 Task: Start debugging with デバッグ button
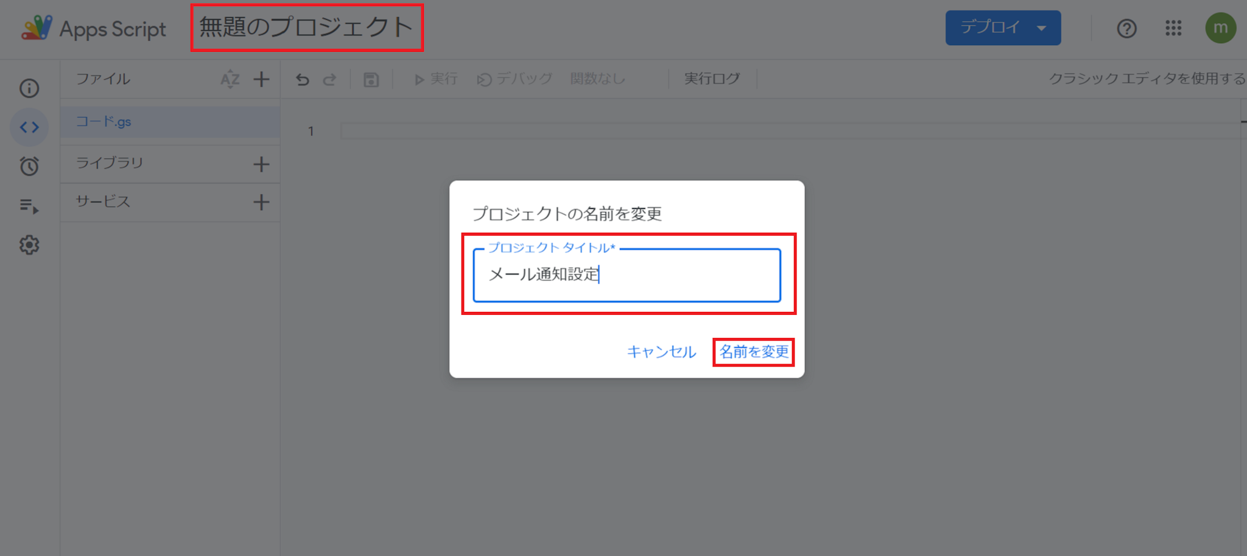pos(515,79)
